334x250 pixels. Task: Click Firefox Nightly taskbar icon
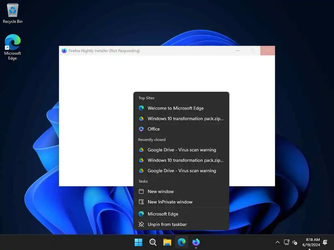point(196,242)
